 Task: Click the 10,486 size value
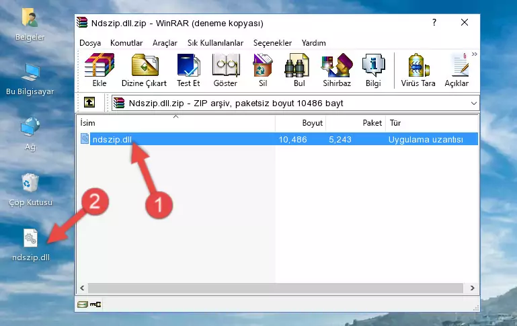(x=293, y=139)
